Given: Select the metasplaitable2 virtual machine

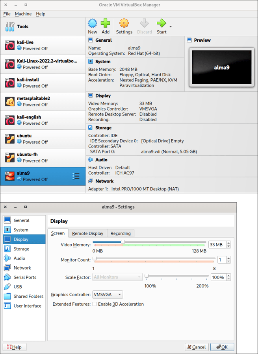Looking at the screenshot, I should click(x=43, y=101).
